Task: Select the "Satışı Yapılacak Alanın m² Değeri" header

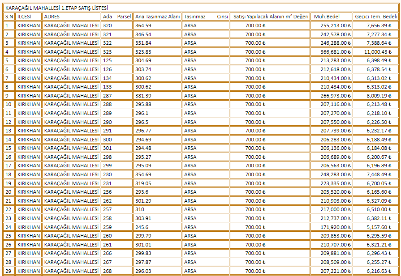Action: (x=270, y=17)
